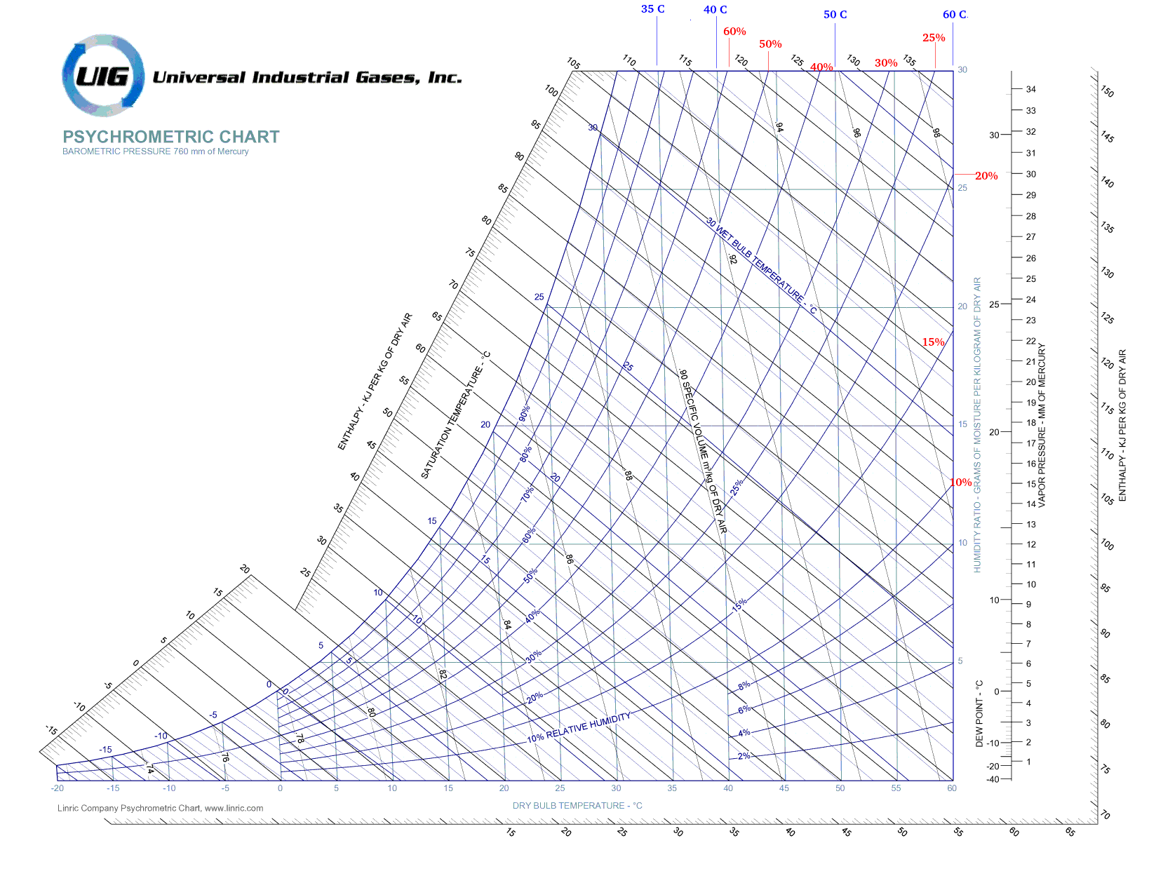Click the red '60%' humidity label
This screenshot has height=890, width=1156.
point(734,32)
